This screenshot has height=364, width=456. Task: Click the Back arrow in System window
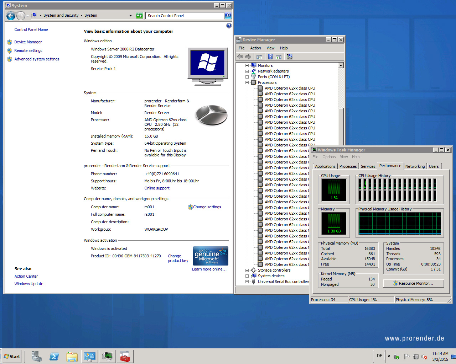pos(11,16)
